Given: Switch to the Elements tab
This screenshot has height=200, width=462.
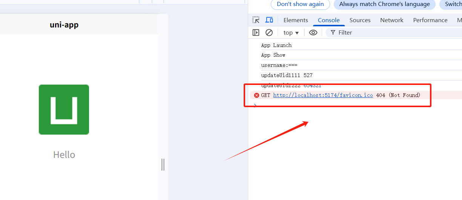Looking at the screenshot, I should pos(296,20).
